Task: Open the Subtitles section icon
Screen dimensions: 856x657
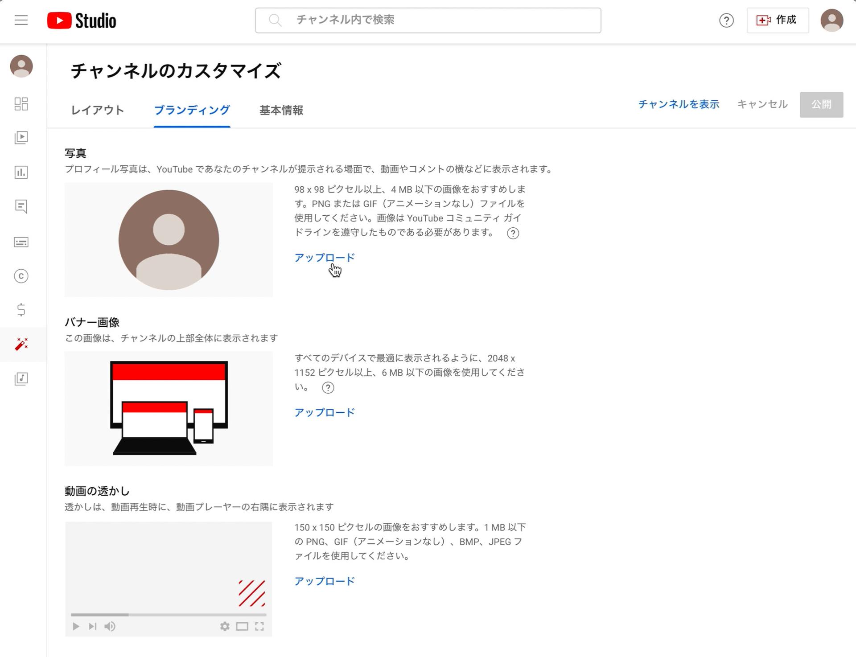Action: 21,242
